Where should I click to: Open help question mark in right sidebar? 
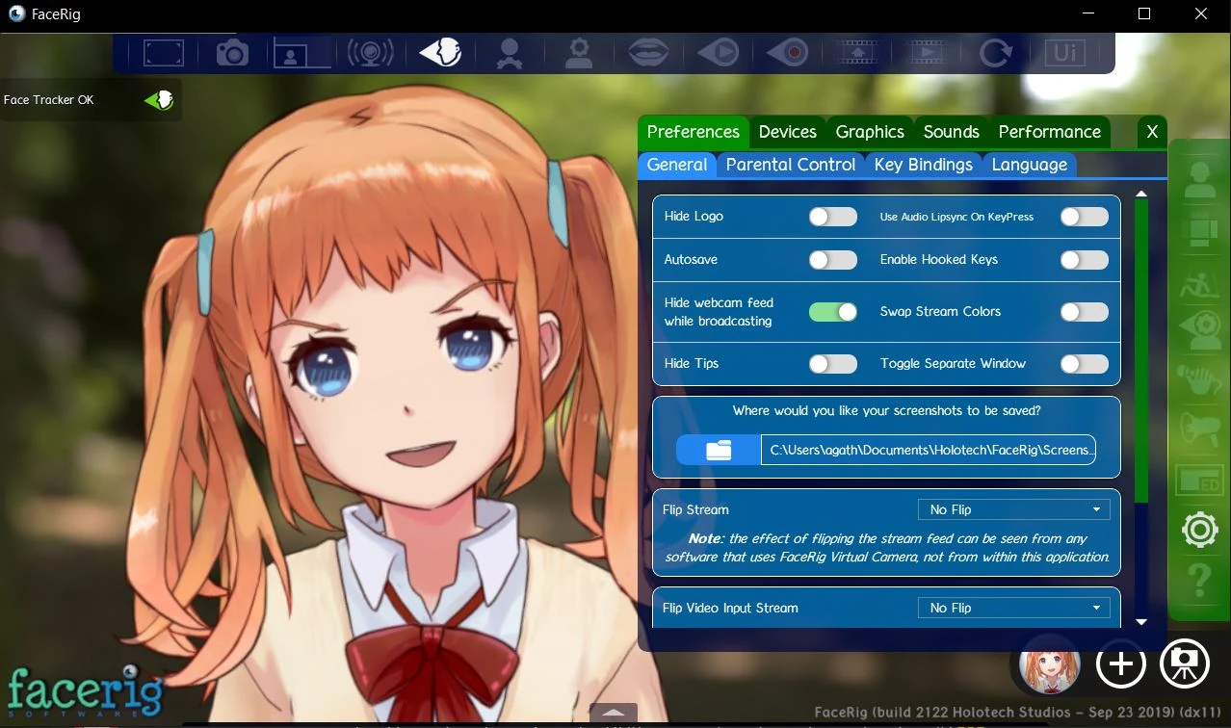1199,581
